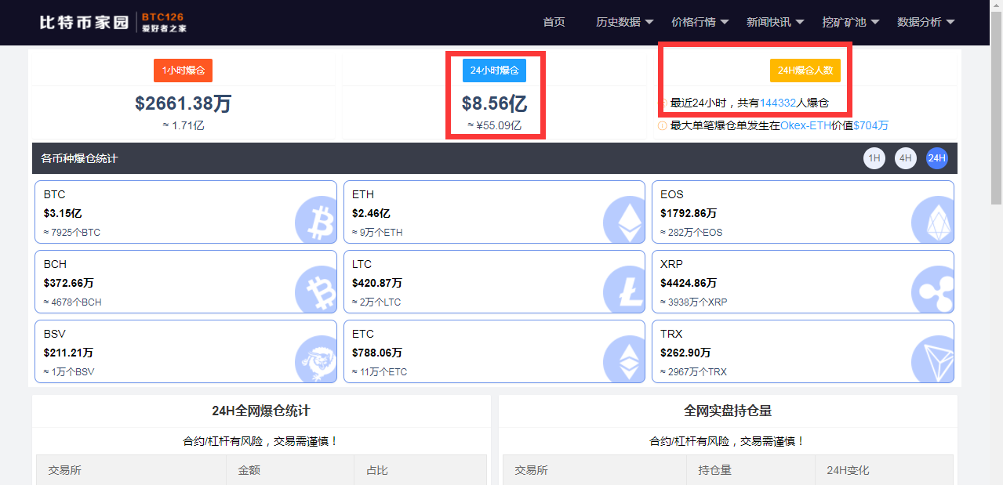Click the 144332 liquidation count link
The height and width of the screenshot is (485, 1003).
point(778,103)
